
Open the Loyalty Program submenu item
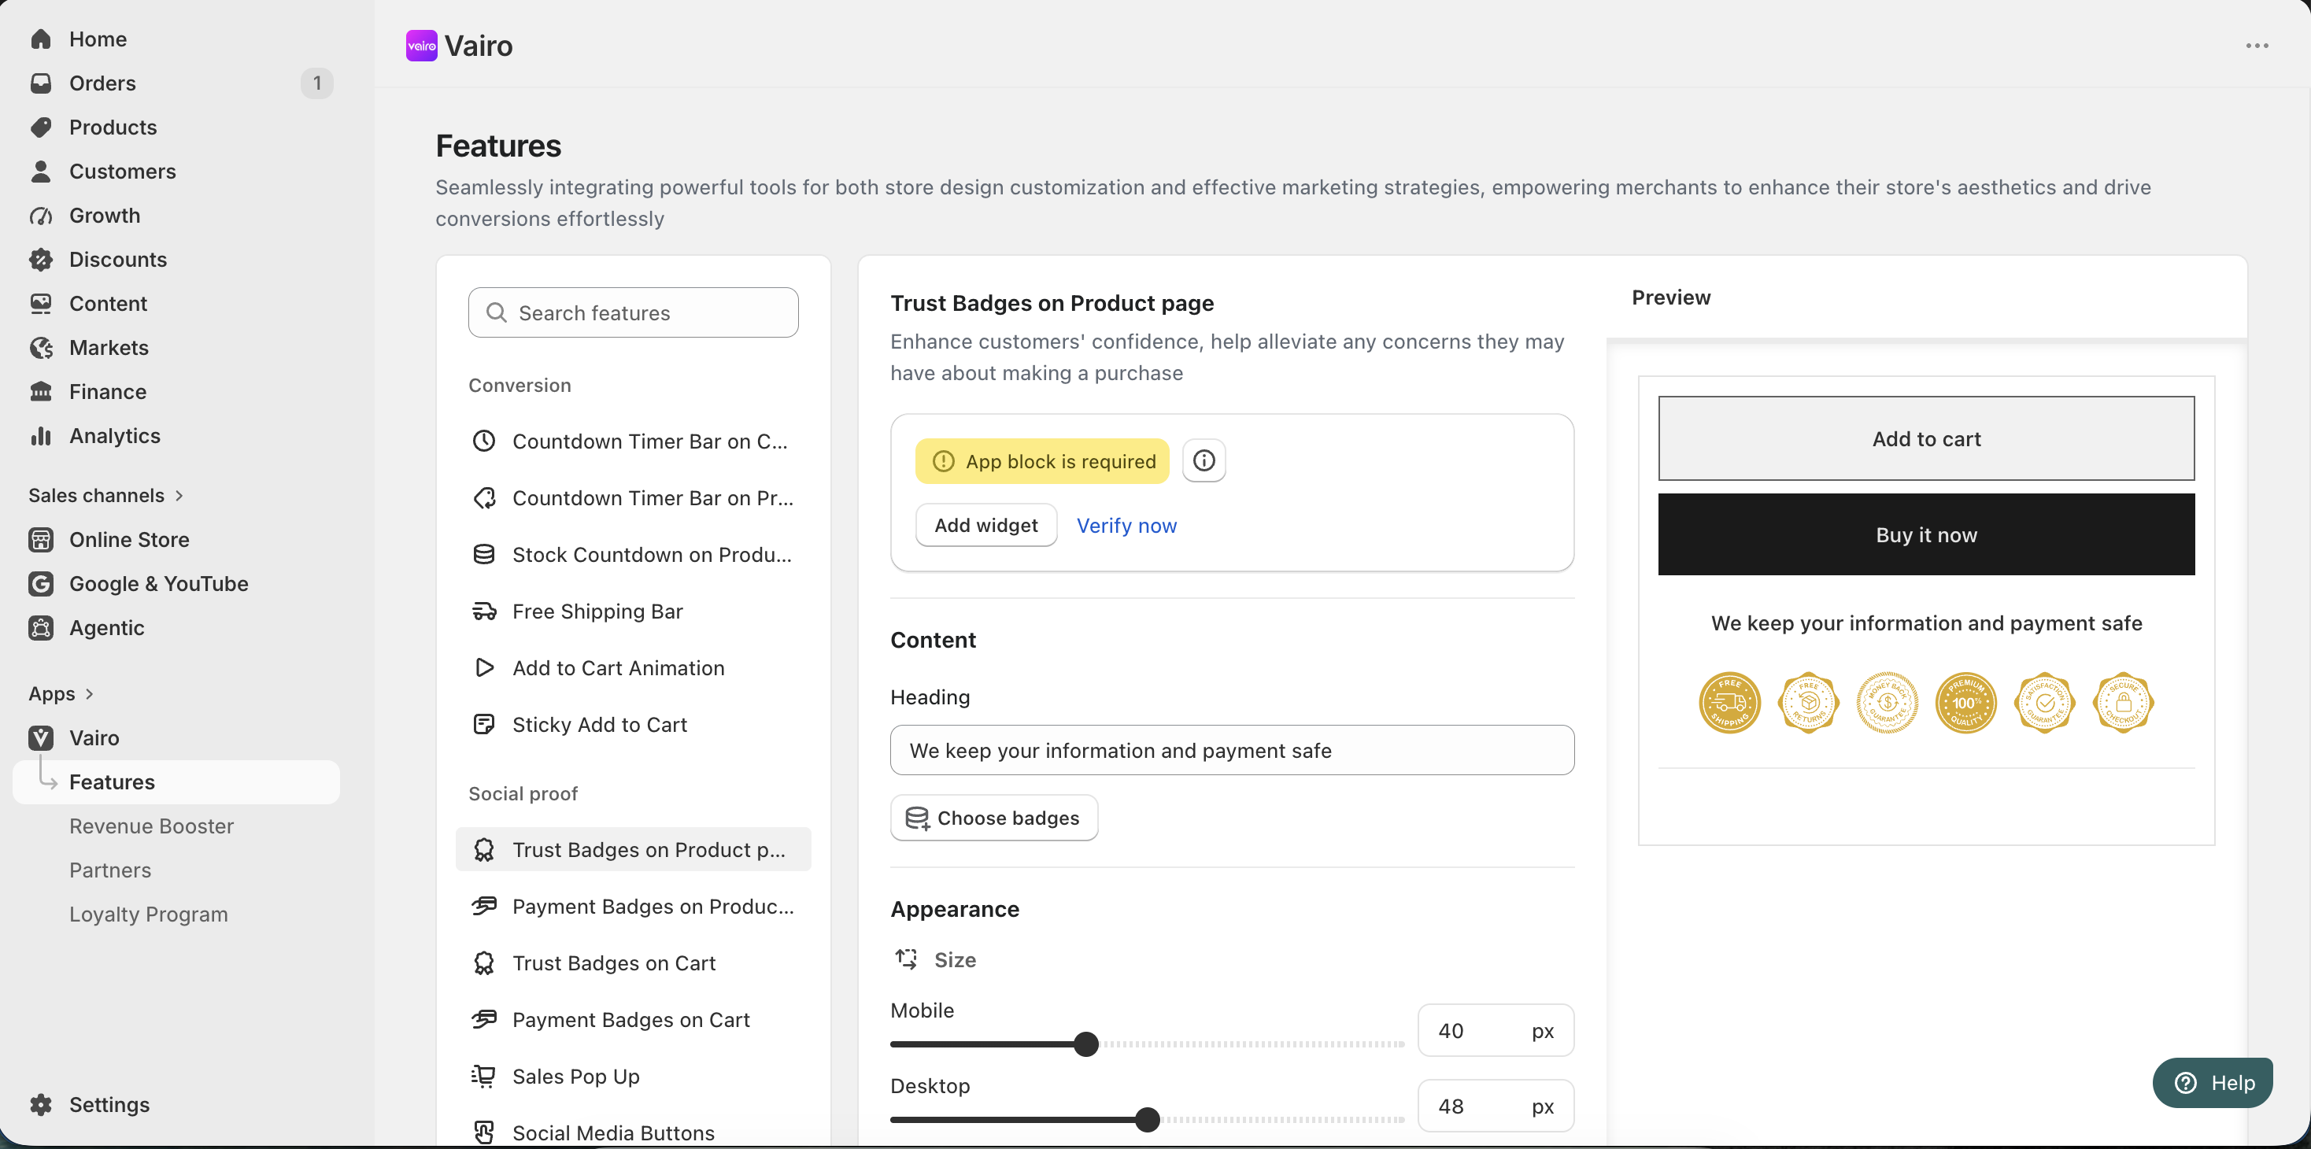[x=149, y=914]
